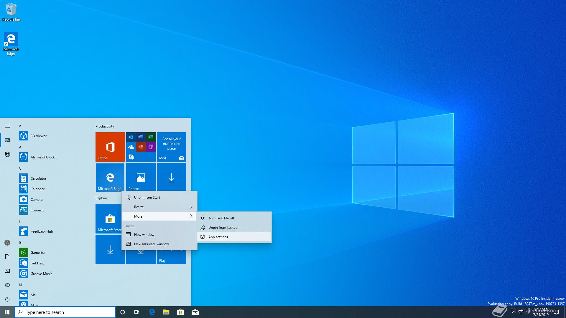
Task: Select New window task
Action: click(159, 235)
